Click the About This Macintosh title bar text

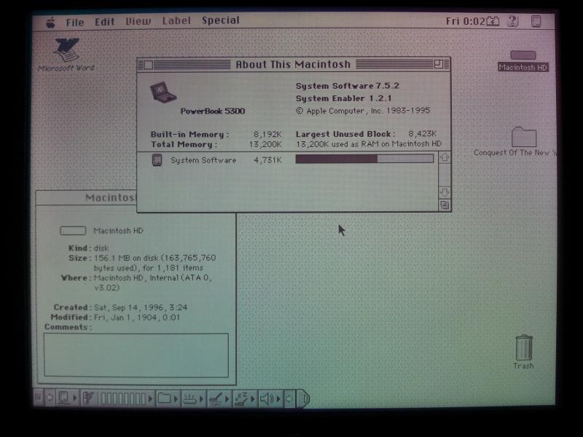(293, 65)
